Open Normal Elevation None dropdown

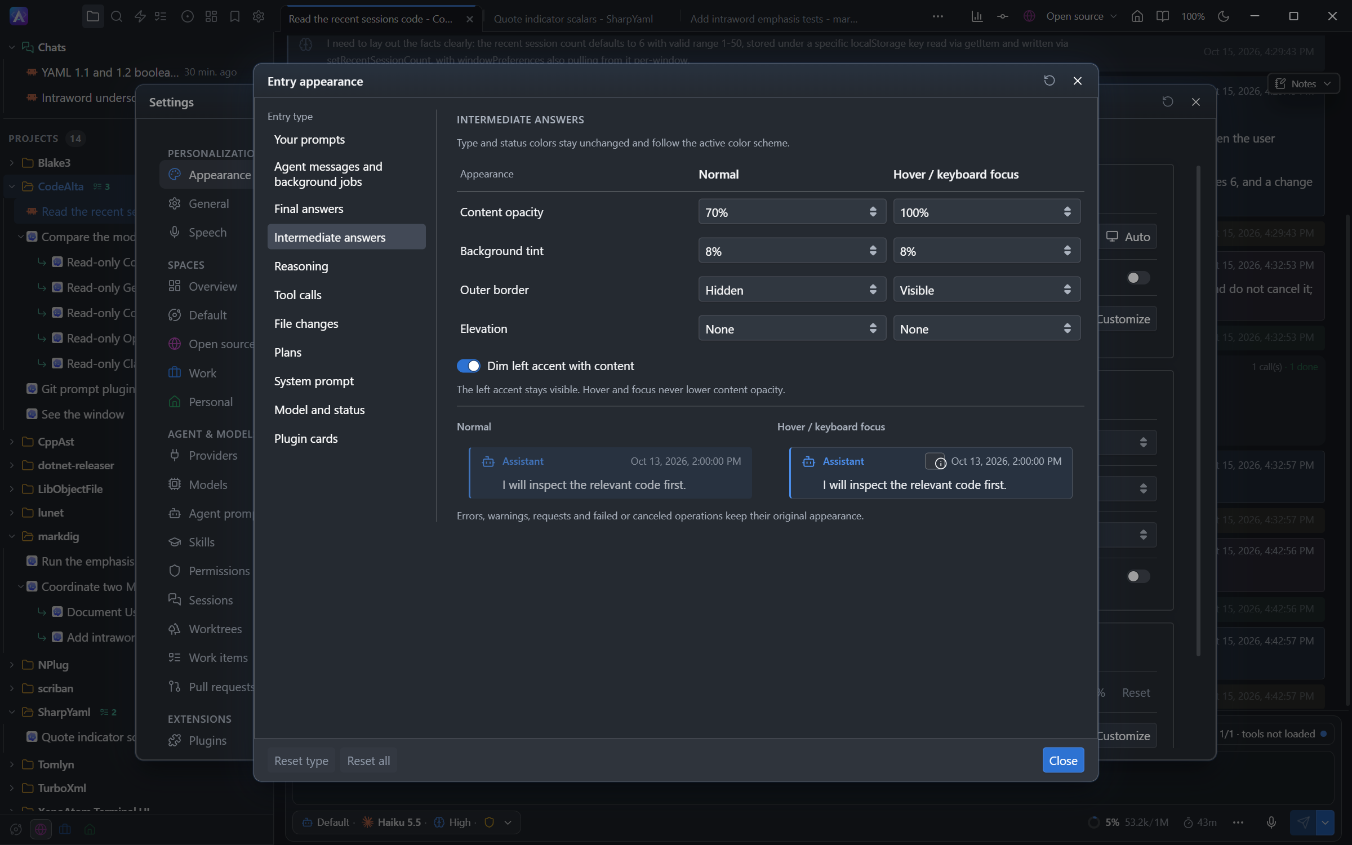pyautogui.click(x=791, y=328)
